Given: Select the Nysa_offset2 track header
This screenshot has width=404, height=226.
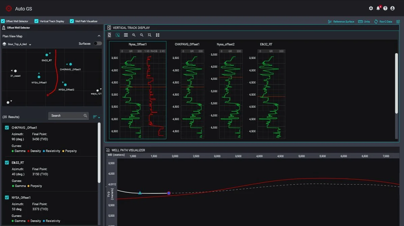Looking at the screenshot, I should point(225,44).
